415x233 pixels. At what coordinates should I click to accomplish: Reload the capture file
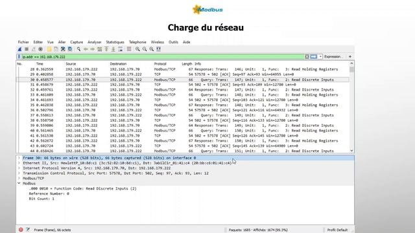tap(70, 49)
